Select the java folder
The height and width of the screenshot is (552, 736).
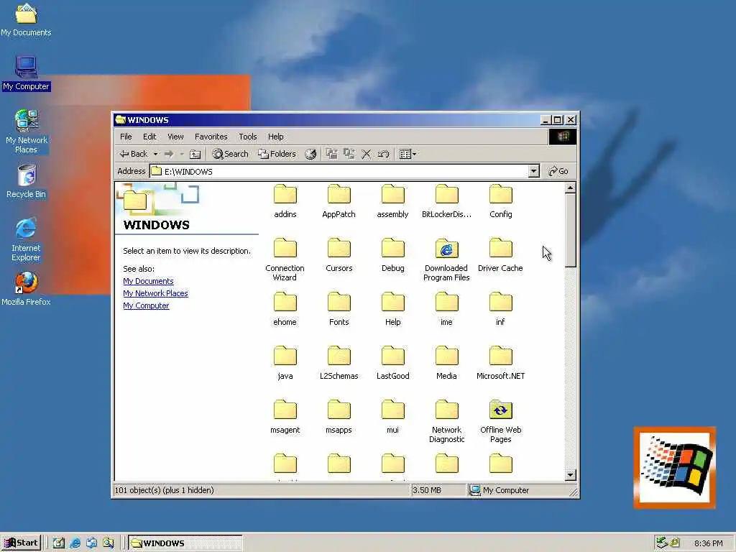pyautogui.click(x=285, y=363)
